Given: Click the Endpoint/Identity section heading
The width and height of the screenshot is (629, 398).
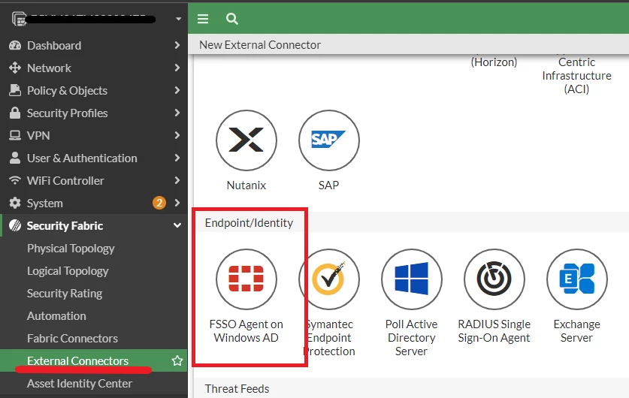Looking at the screenshot, I should tap(249, 222).
